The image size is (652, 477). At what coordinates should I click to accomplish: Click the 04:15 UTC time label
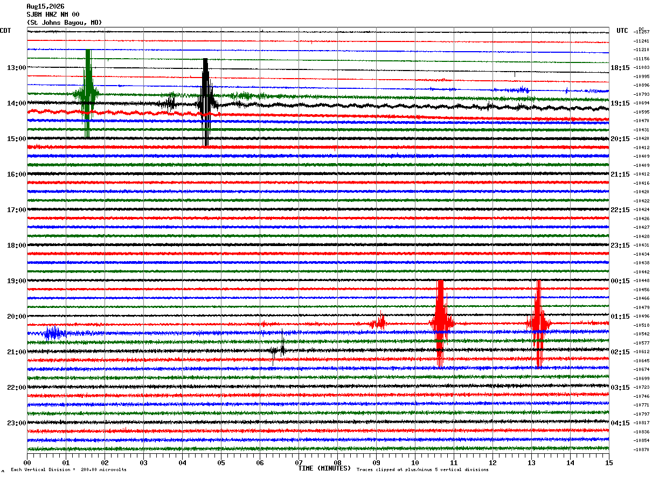(620, 423)
